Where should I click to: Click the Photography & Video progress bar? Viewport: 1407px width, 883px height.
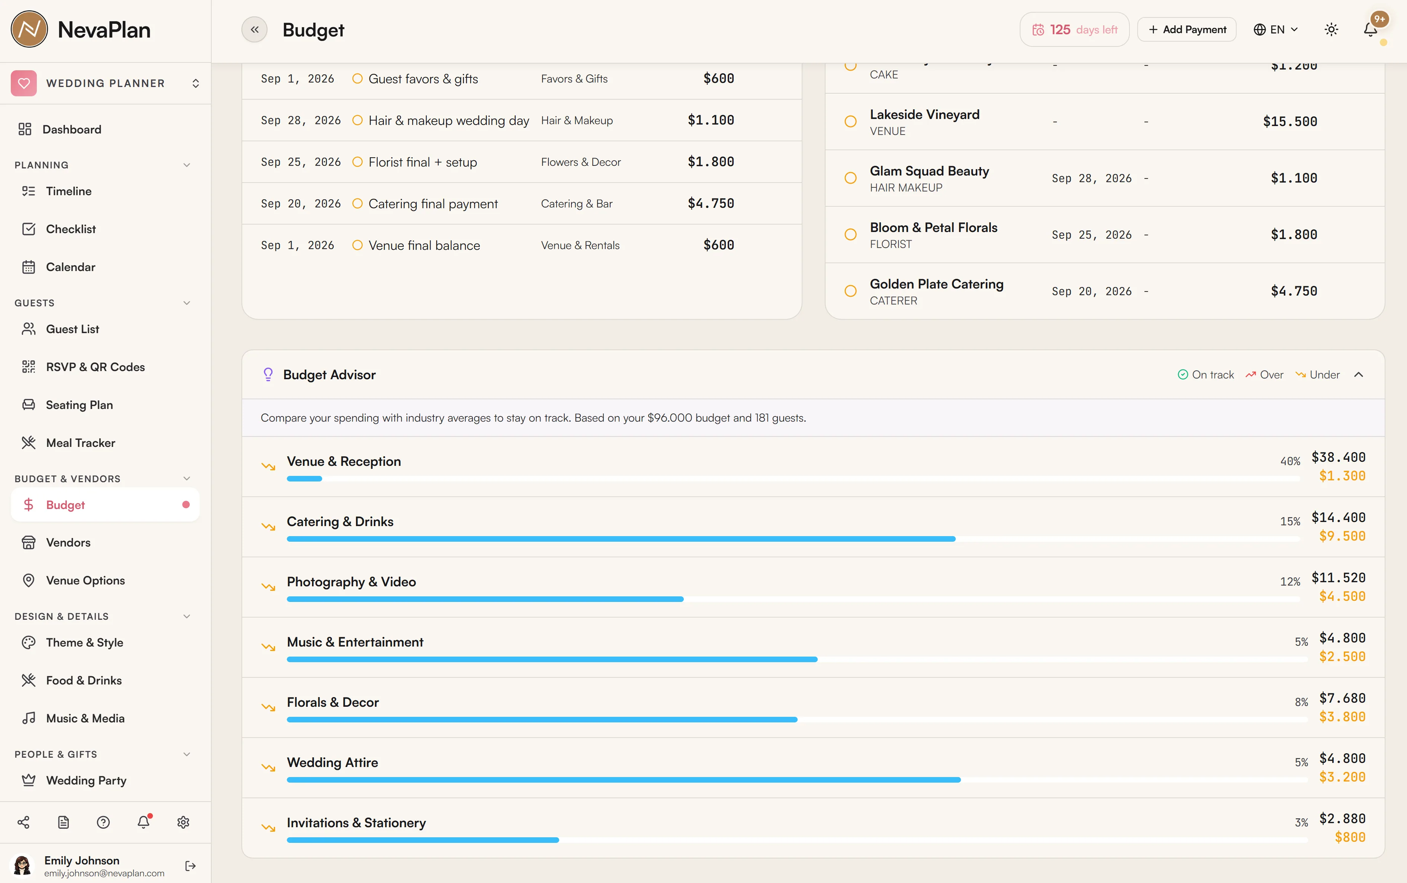pyautogui.click(x=794, y=599)
